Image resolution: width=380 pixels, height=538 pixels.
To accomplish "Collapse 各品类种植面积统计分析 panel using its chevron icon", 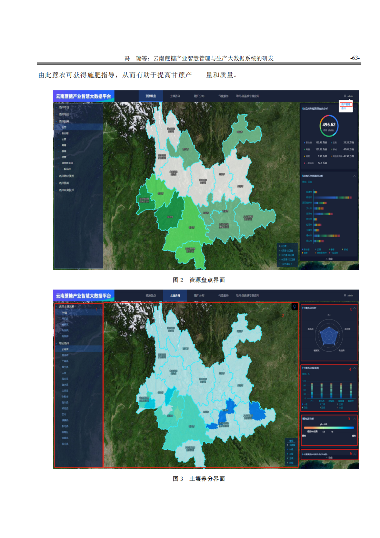I will pyautogui.click(x=354, y=109).
